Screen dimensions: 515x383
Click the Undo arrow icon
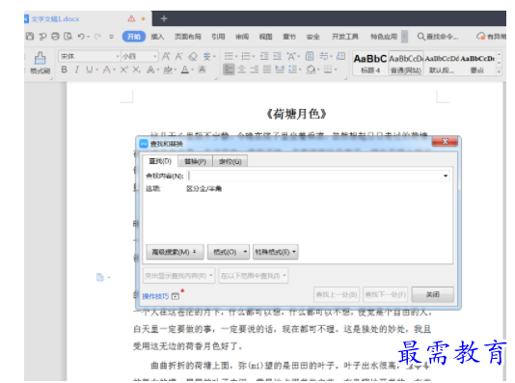click(81, 36)
